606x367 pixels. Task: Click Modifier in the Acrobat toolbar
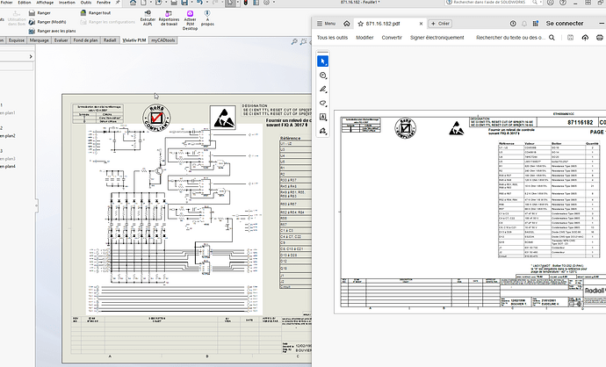click(x=364, y=38)
